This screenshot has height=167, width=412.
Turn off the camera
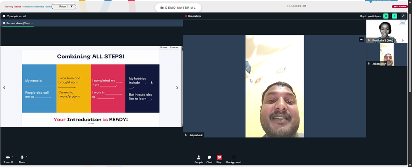(x=8, y=159)
